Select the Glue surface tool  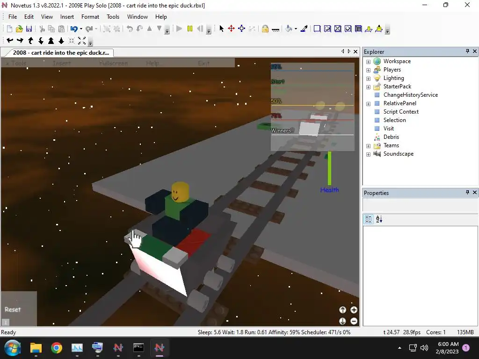tap(327, 29)
